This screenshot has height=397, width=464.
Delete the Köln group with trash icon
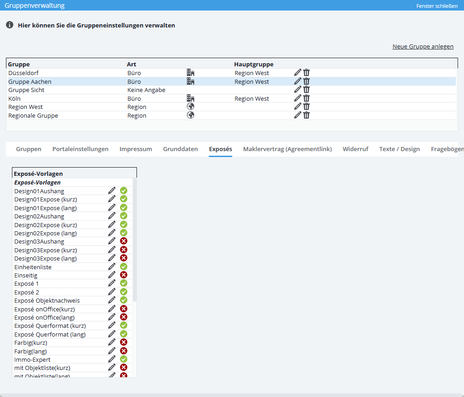click(x=306, y=98)
